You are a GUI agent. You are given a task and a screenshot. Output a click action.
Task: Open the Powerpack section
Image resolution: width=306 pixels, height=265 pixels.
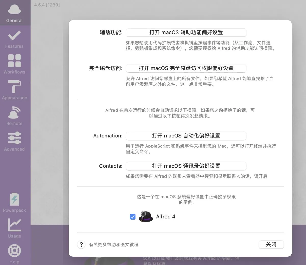(x=15, y=203)
